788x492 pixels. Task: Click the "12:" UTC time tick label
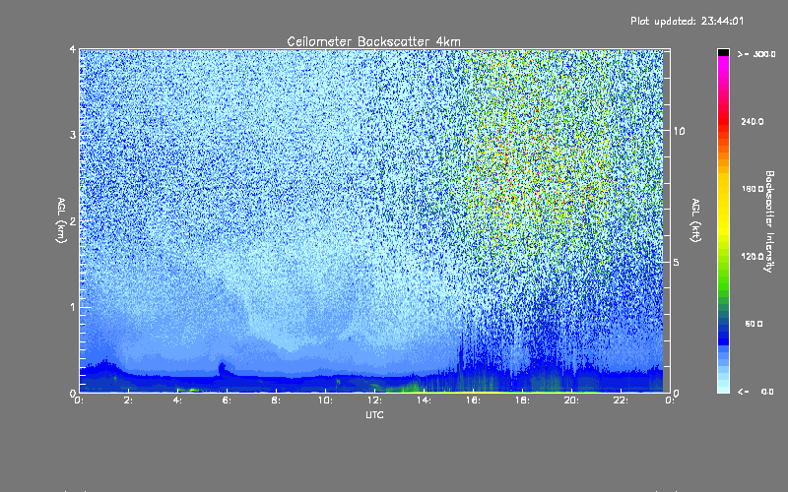point(374,400)
